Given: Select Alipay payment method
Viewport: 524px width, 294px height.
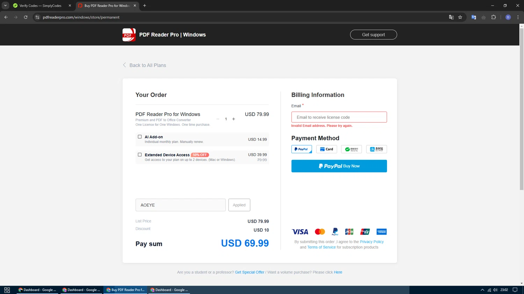Looking at the screenshot, I should [377, 149].
